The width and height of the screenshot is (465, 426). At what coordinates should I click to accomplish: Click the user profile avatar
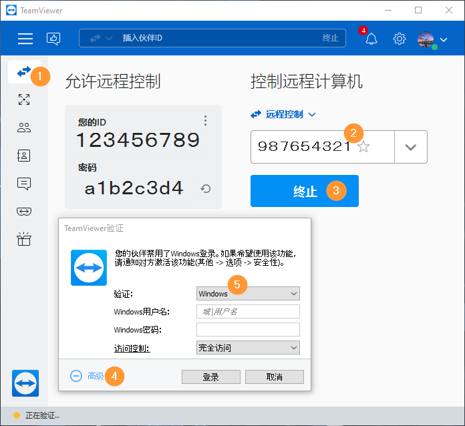426,39
